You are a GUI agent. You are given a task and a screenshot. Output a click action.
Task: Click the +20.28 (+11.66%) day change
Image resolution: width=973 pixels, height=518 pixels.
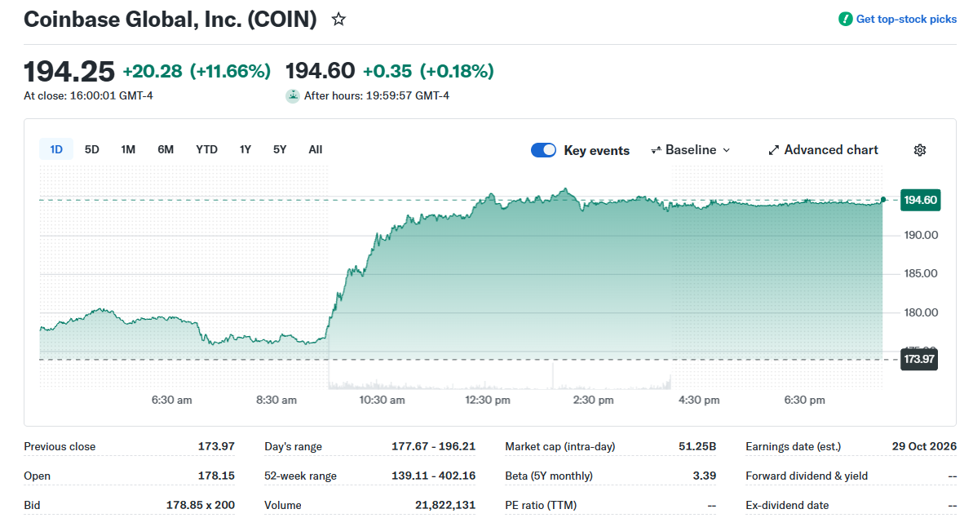coord(197,71)
